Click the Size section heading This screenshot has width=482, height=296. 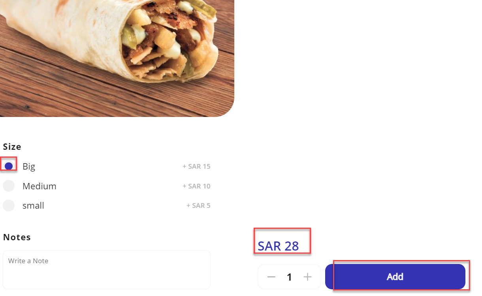12,147
